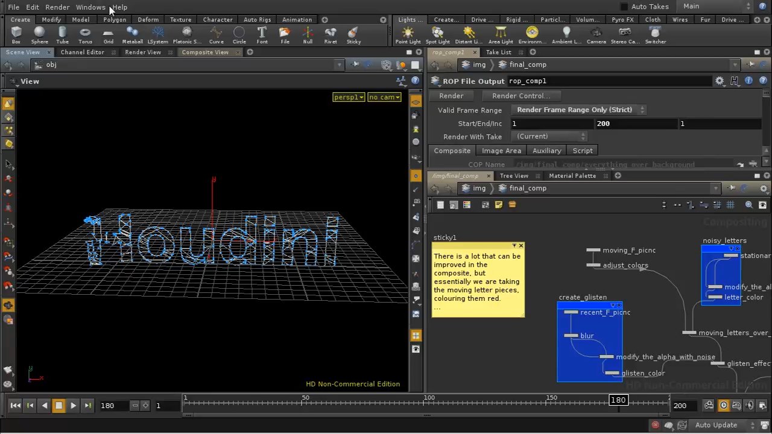This screenshot has height=434, width=772.
Task: Collapse the create_glisten network box
Action: coord(612,306)
